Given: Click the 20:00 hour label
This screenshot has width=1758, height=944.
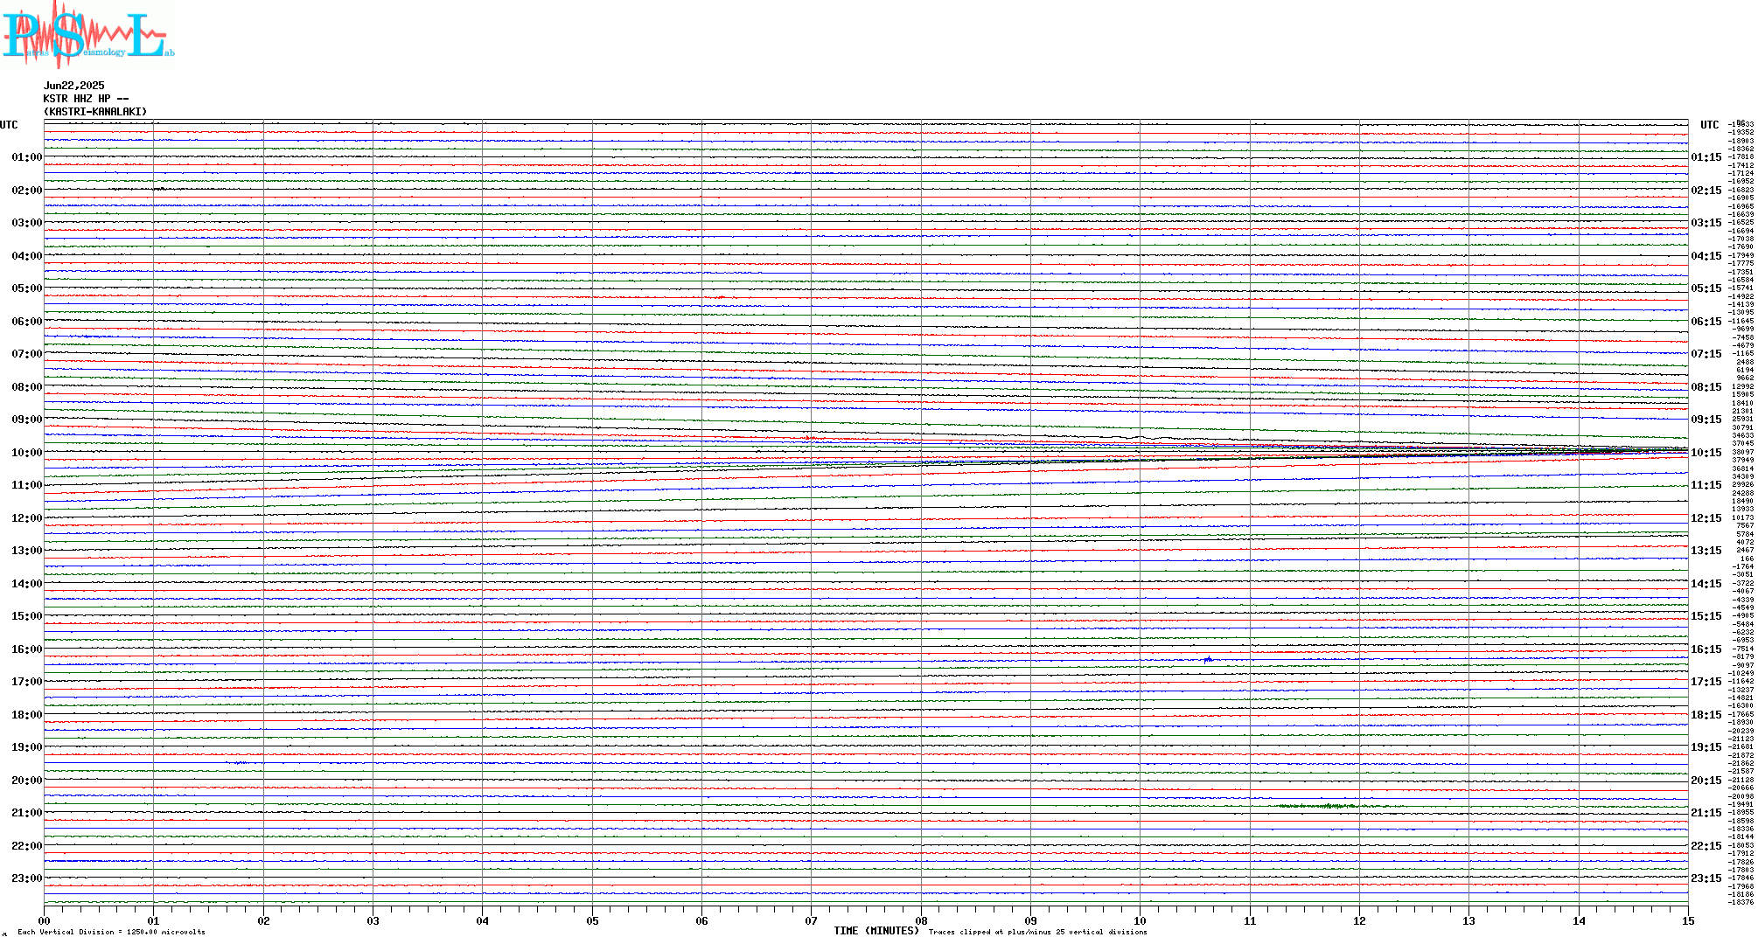Looking at the screenshot, I should pyautogui.click(x=27, y=781).
